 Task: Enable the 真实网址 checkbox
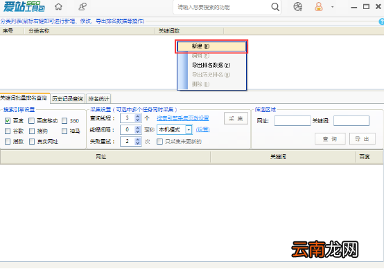coord(32,142)
